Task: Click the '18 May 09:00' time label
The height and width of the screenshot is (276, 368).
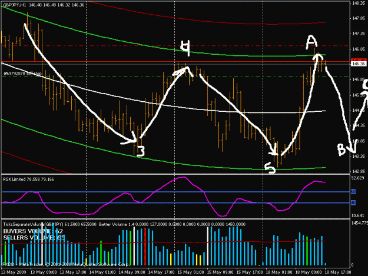Action: click(x=309, y=272)
